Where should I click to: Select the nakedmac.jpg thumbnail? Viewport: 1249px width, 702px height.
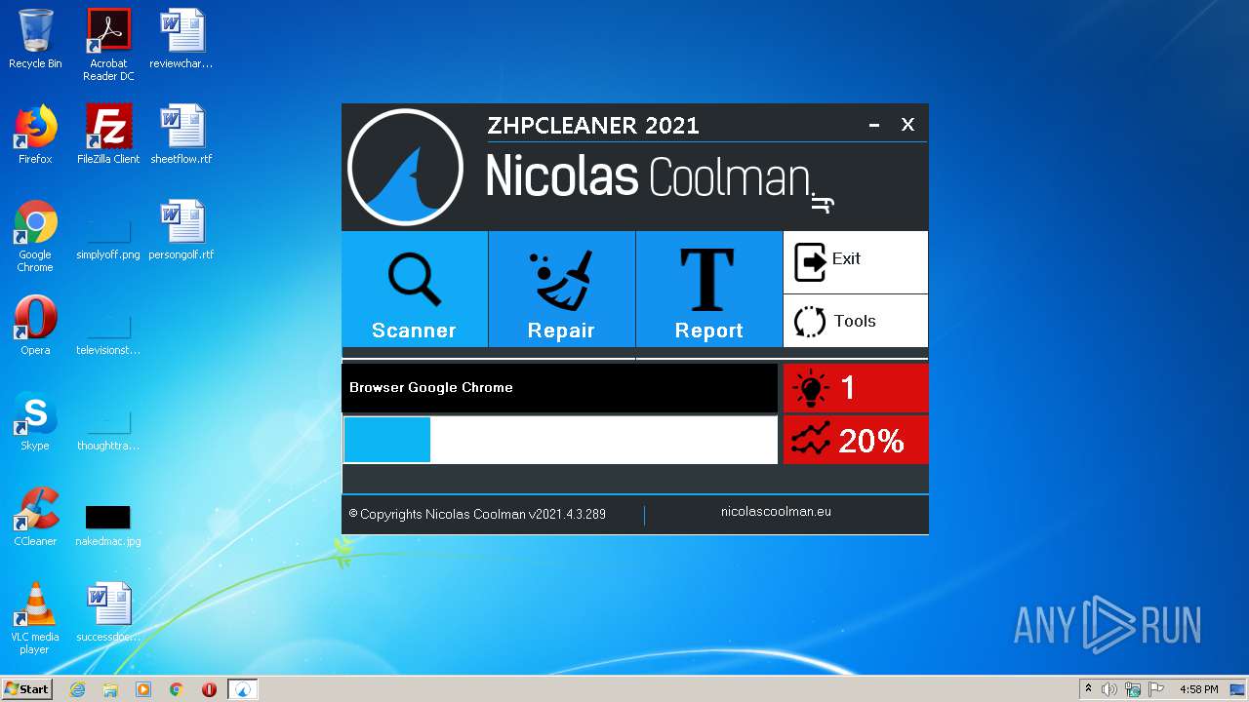(108, 517)
